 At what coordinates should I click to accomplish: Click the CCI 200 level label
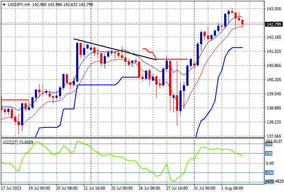click(x=269, y=144)
